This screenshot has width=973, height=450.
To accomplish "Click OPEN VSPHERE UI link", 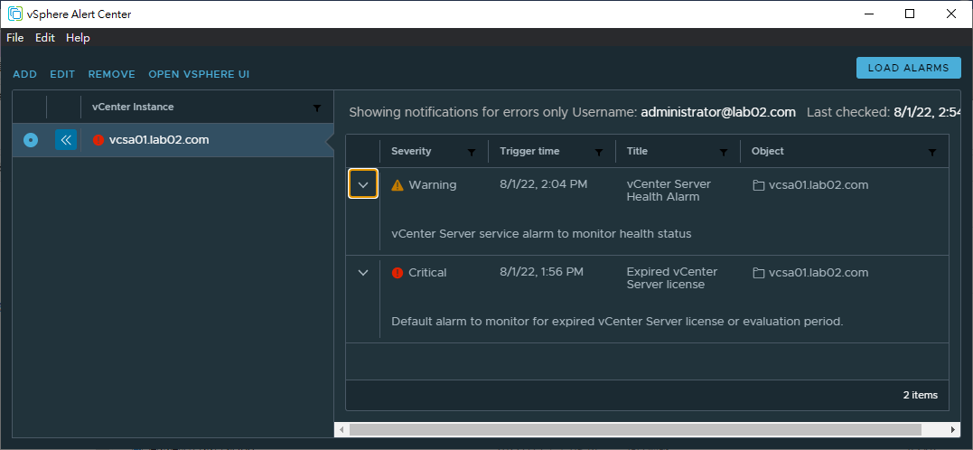I will (199, 74).
